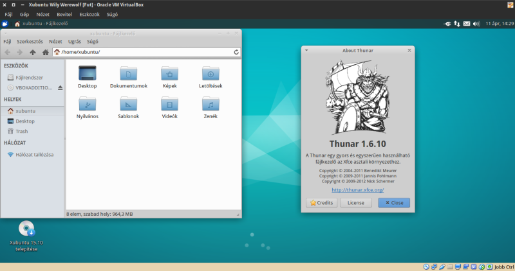Click the Thunar viking logo image

click(x=358, y=98)
